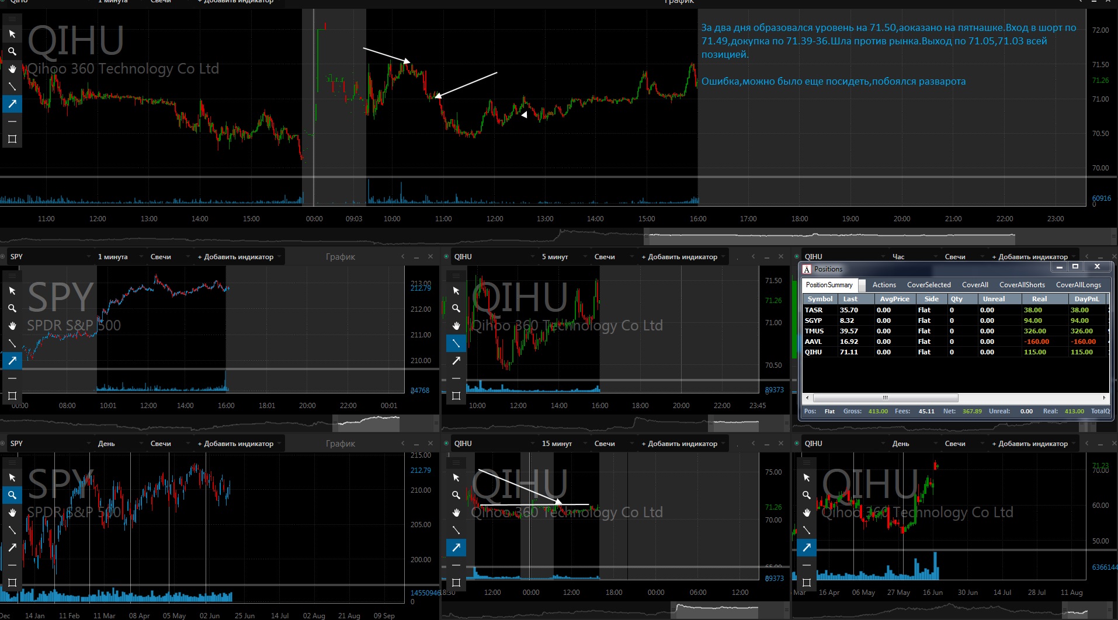The image size is (1118, 620).
Task: Open the Свечи chart type dropdown in SPY 1 минута panel
Action: [169, 256]
